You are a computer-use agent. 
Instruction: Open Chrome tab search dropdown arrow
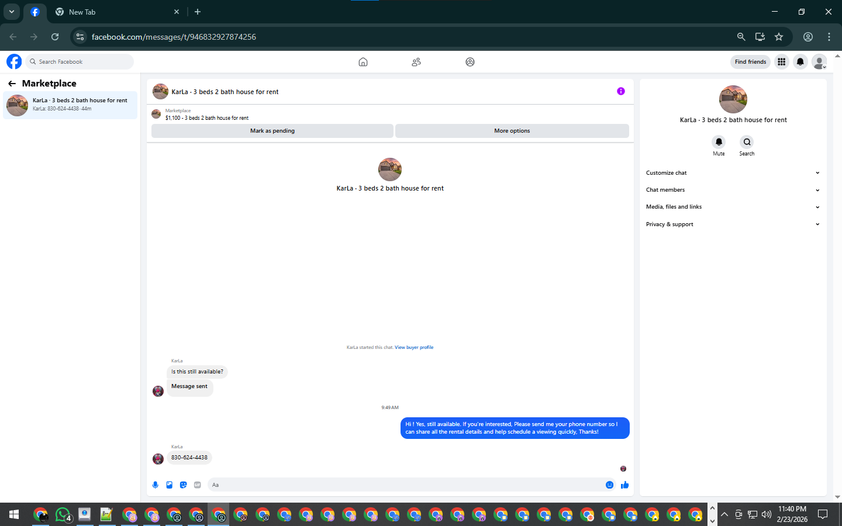point(12,12)
